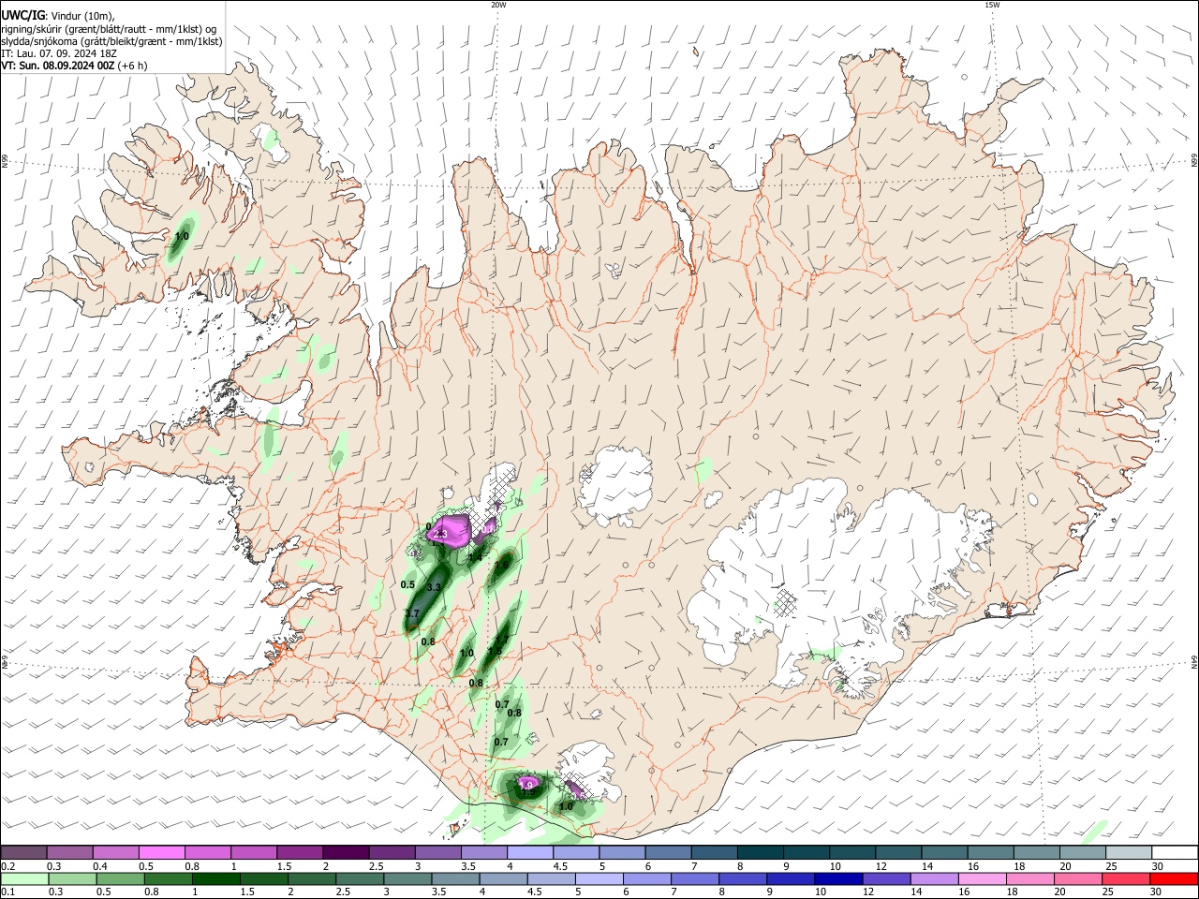The width and height of the screenshot is (1199, 899).
Task: Pick the light lavender snow swatch between 4 and 4.5
Action: pyautogui.click(x=528, y=852)
